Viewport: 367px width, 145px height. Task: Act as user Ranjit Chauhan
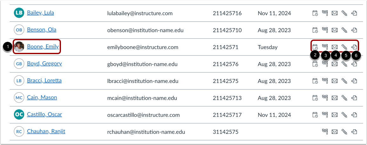[x=325, y=131]
